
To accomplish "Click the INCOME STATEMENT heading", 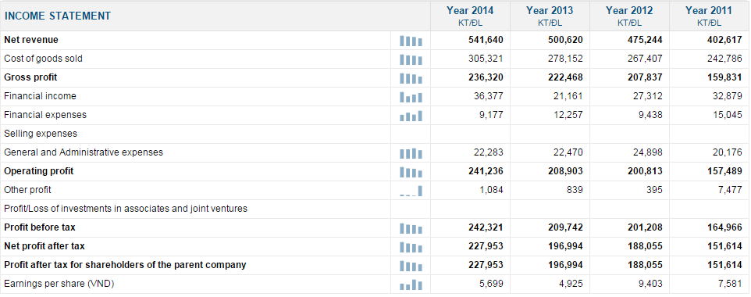I will (x=58, y=16).
